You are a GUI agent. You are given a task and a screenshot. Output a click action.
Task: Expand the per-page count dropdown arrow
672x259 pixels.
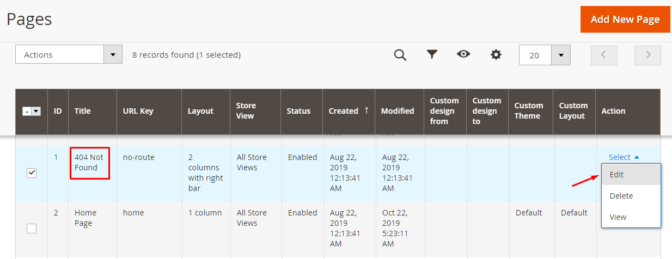561,55
